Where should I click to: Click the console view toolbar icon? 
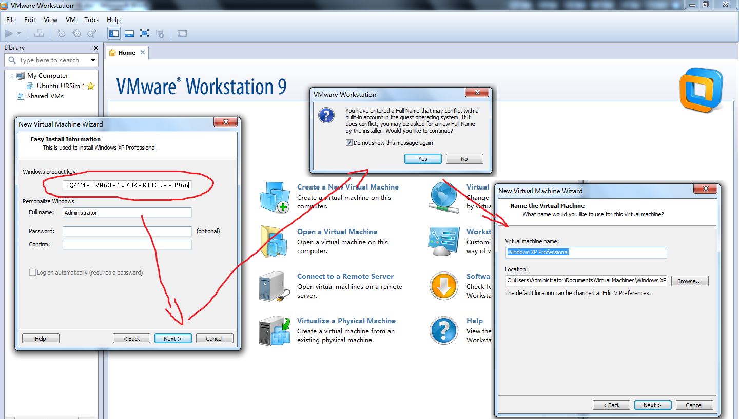tap(182, 33)
